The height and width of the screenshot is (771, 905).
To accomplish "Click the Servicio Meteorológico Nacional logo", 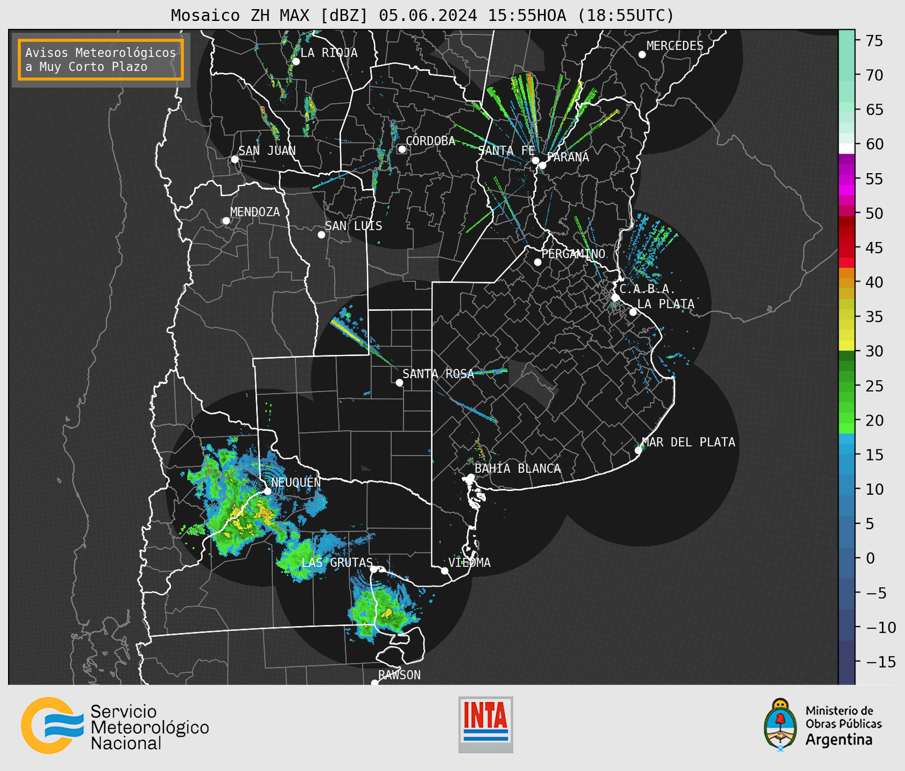I will (x=115, y=725).
